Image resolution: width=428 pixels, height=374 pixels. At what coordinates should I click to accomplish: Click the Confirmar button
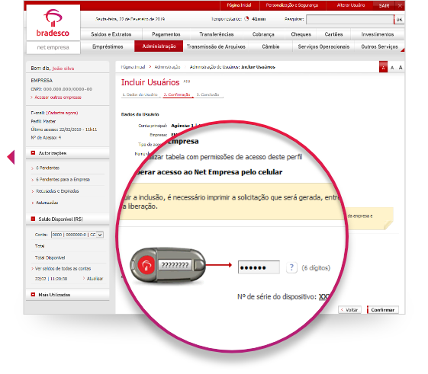tap(383, 310)
